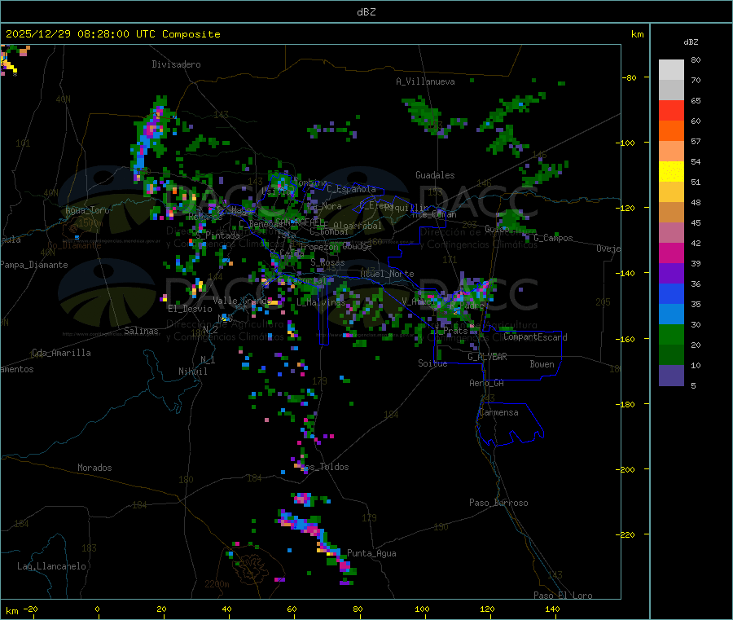Click the Agua_Toro location label
This screenshot has width=733, height=620.
click(x=87, y=210)
